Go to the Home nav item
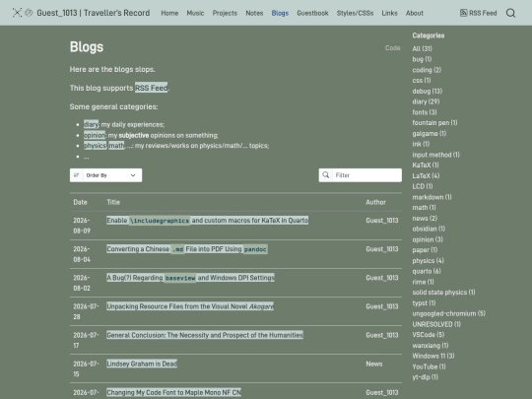The width and height of the screenshot is (532, 399). click(x=169, y=13)
